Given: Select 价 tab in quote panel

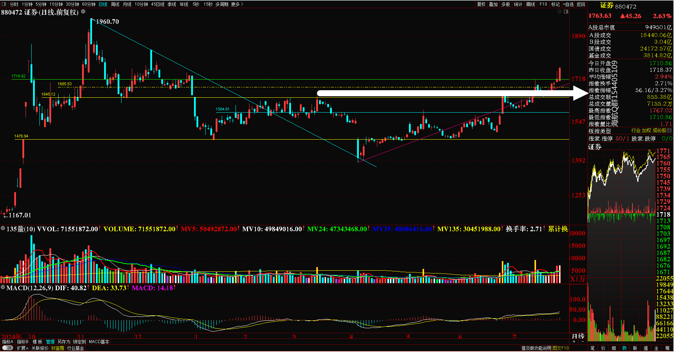Looking at the screenshot, I should [x=603, y=348].
